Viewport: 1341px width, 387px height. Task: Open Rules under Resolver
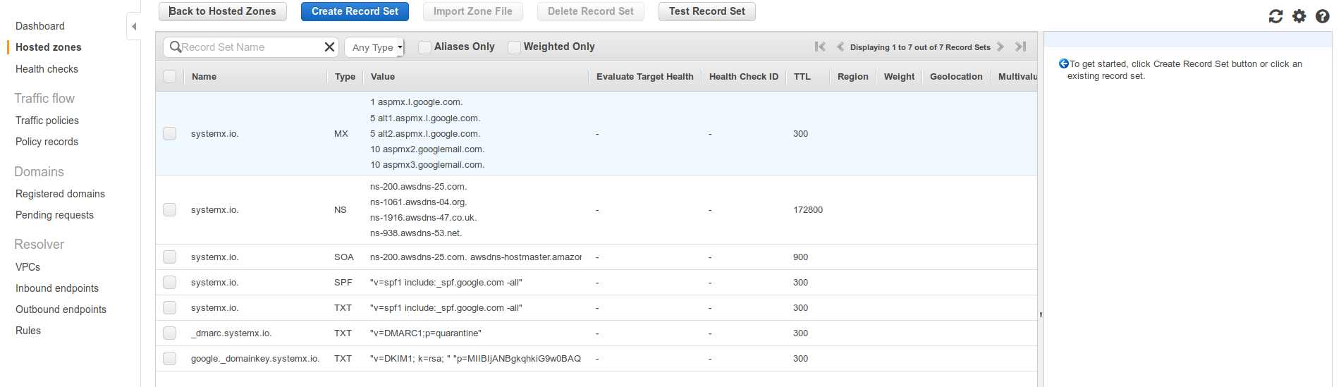pos(28,331)
